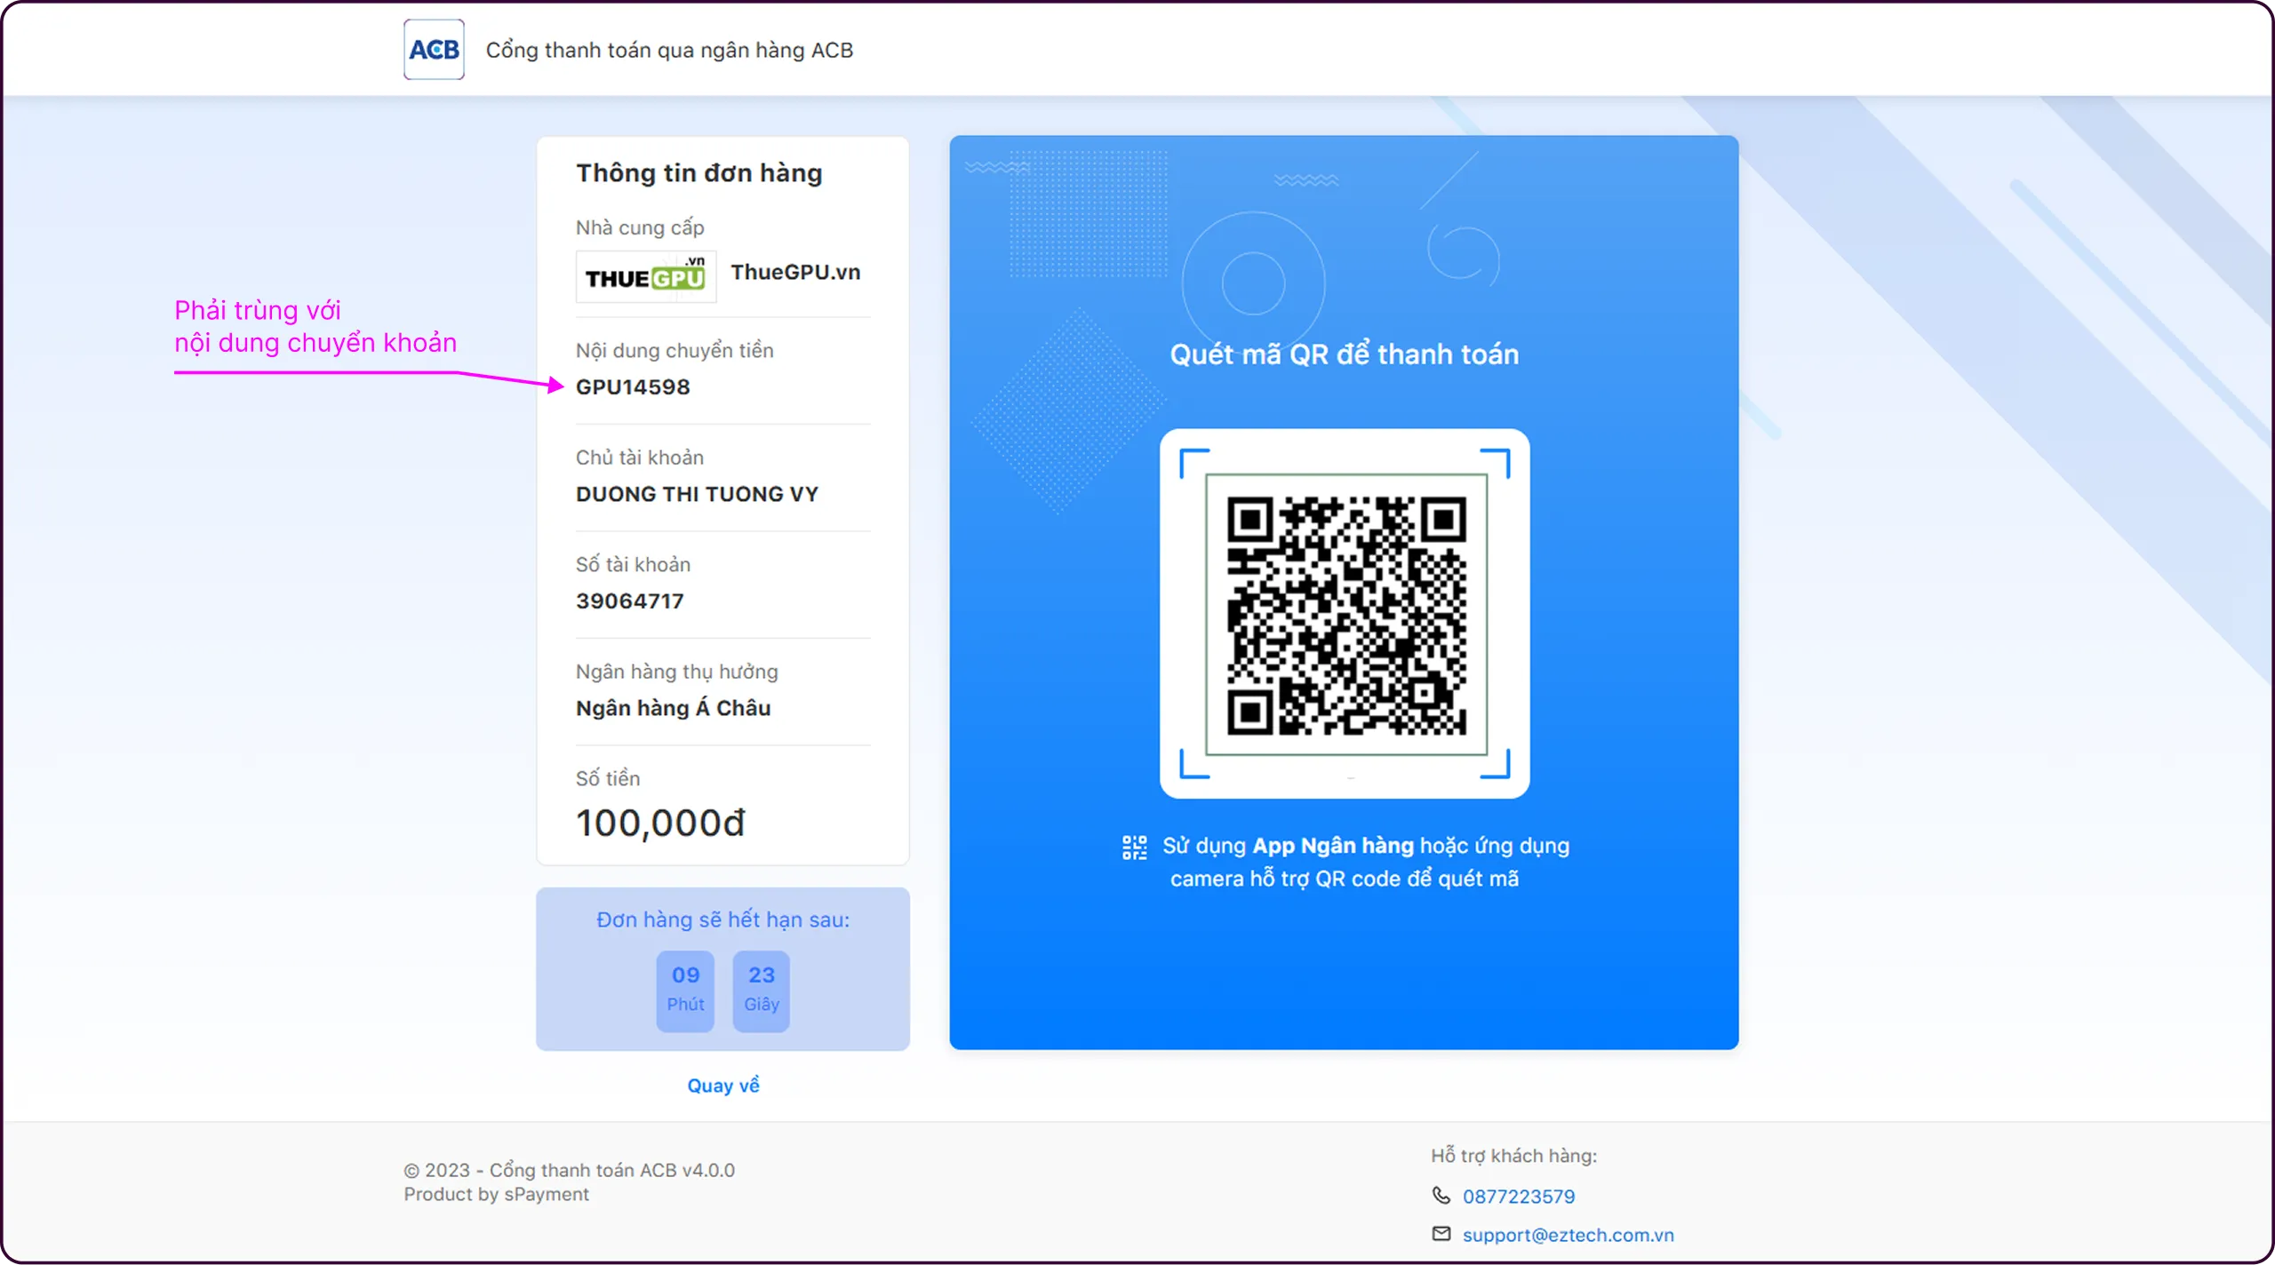Click the Nhà cung cấp label
The image size is (2275, 1265).
tap(640, 228)
